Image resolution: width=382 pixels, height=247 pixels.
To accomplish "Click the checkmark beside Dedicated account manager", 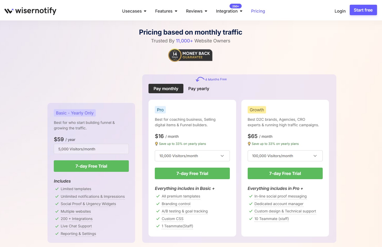I will 251,204.
